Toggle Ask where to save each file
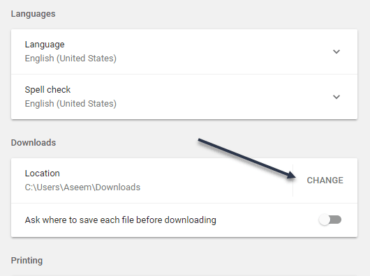Image resolution: width=370 pixels, height=276 pixels. 330,220
